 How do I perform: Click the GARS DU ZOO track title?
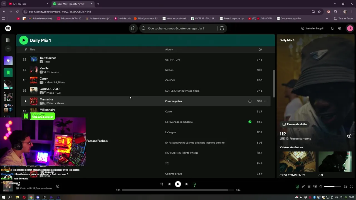tap(50, 89)
